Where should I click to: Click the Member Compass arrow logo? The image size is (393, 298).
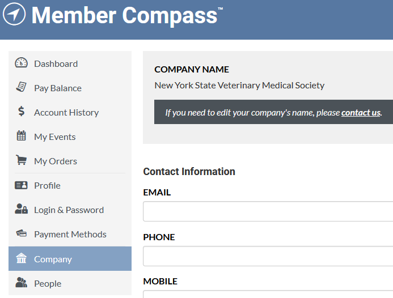point(14,14)
